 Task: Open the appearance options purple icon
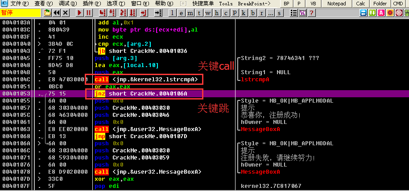[302, 13]
